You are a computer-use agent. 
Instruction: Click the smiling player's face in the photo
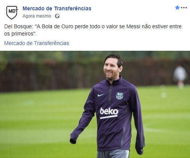[111, 69]
